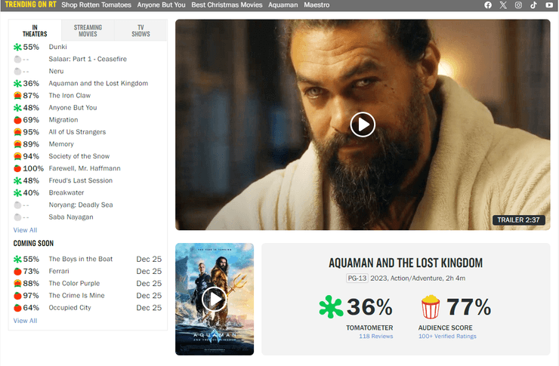Click the certified fresh icon by The Color Purple
Viewport: 559px width, 366px height.
point(17,284)
